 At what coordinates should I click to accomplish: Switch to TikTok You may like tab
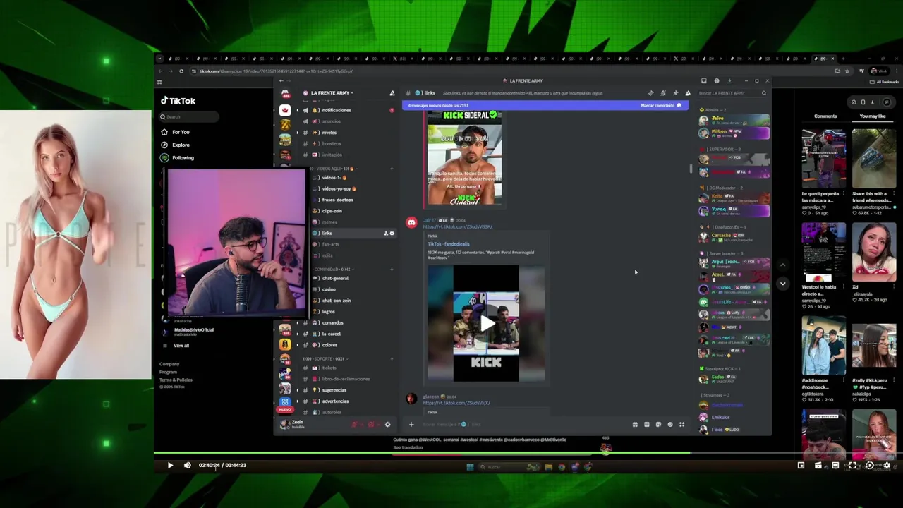pos(873,116)
